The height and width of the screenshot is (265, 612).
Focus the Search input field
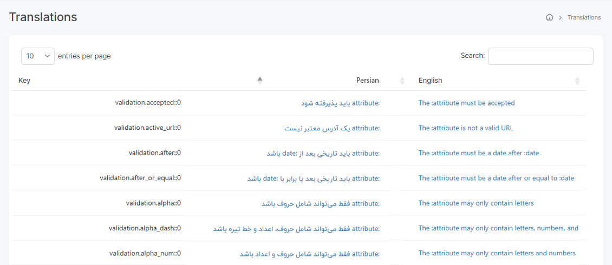pos(540,56)
